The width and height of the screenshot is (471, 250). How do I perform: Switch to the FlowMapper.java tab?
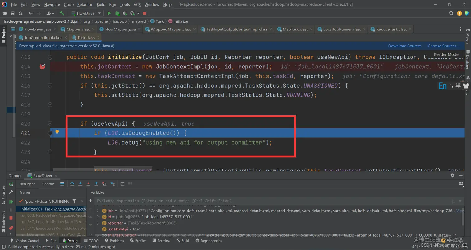(120, 29)
